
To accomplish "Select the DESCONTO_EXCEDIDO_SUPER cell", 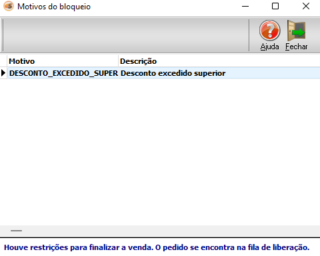I will click(63, 73).
